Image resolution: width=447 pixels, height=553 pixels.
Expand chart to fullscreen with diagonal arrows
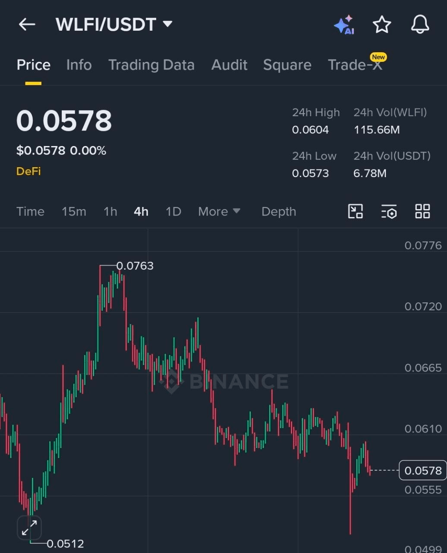click(x=29, y=528)
